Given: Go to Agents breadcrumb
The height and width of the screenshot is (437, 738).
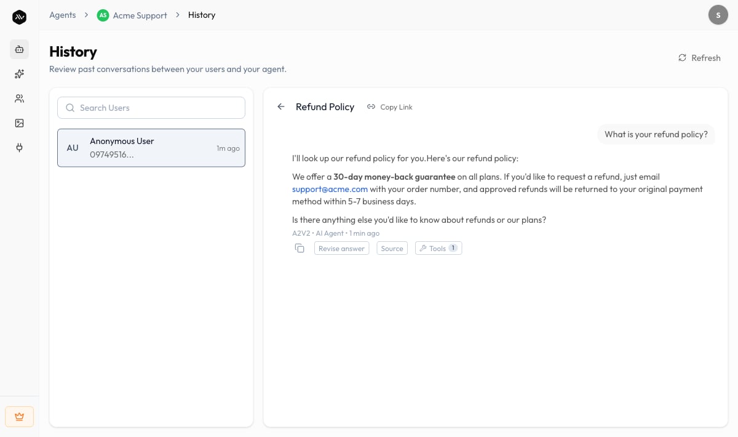Looking at the screenshot, I should coord(63,15).
